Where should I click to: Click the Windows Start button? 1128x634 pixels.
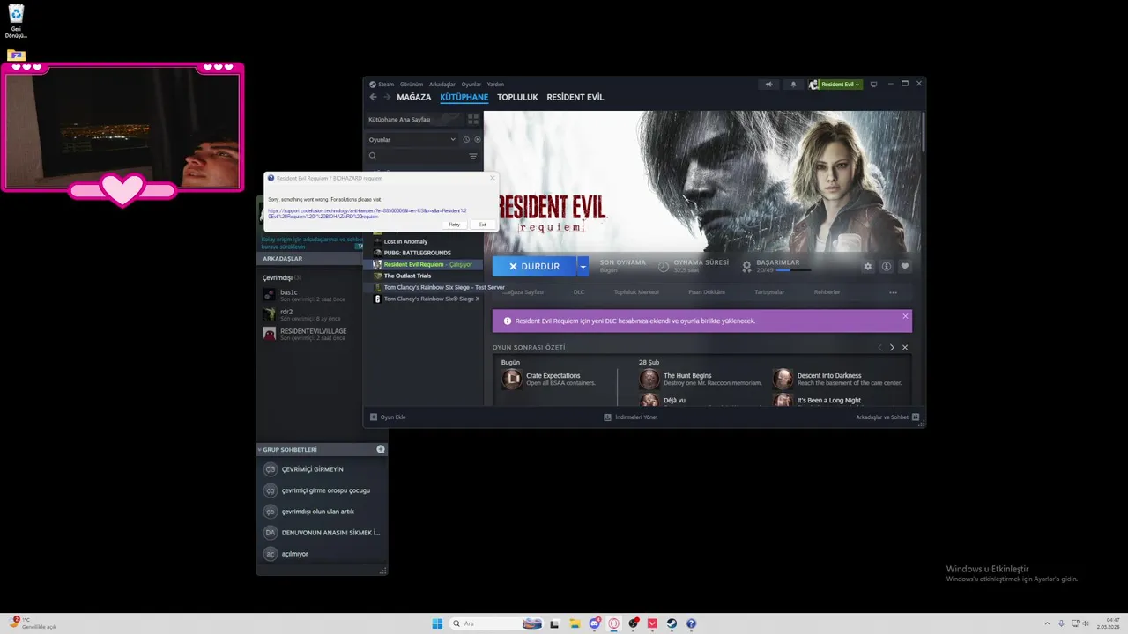(437, 623)
